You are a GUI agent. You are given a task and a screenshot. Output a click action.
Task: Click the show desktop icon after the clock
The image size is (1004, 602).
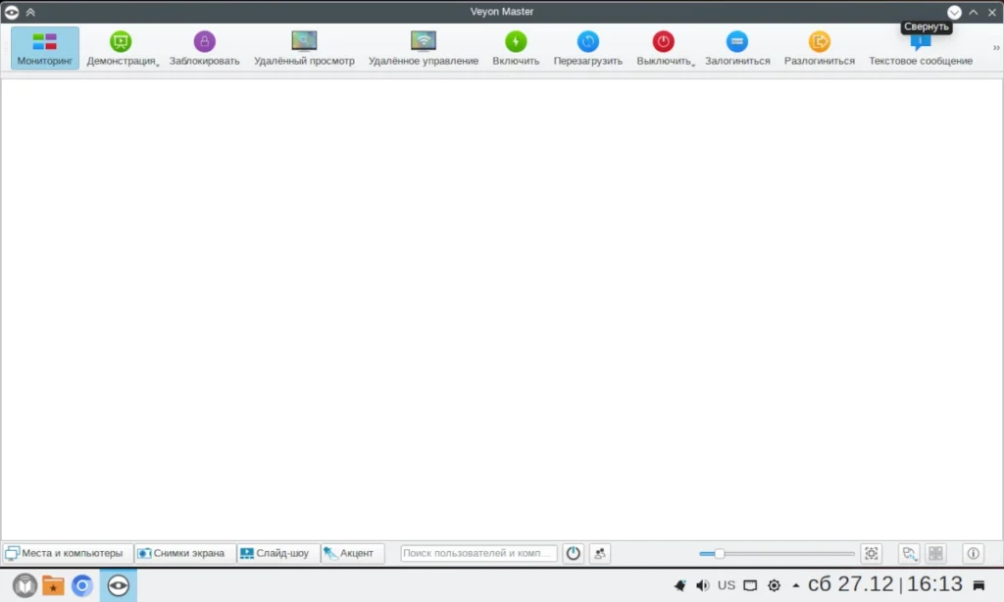(979, 585)
